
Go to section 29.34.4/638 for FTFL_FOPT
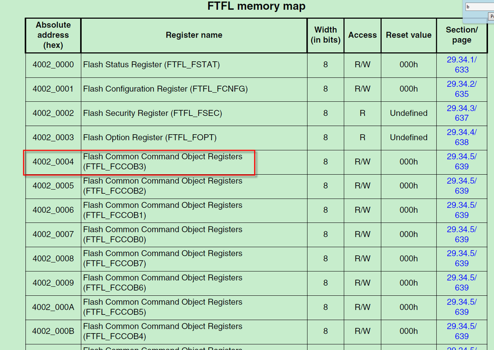(461, 137)
